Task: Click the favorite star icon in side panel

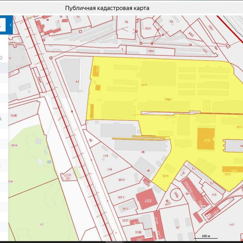Action: tap(1, 58)
